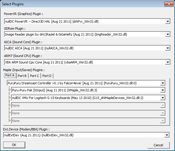
Task: Click the "Select Plugins" title bar text
Action: click(x=13, y=4)
